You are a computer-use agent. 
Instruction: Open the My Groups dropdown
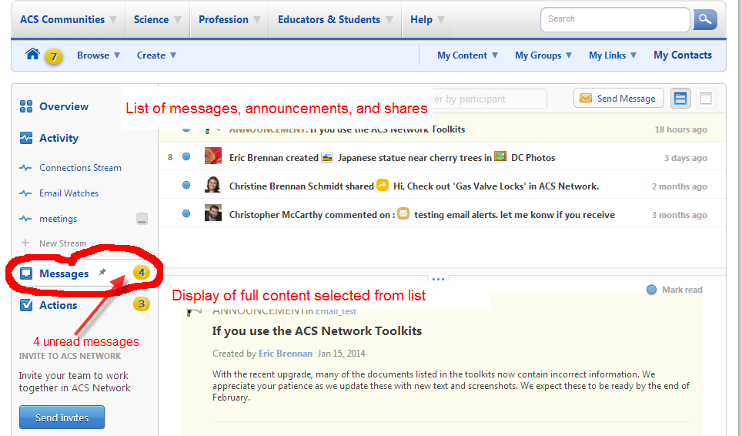click(543, 55)
